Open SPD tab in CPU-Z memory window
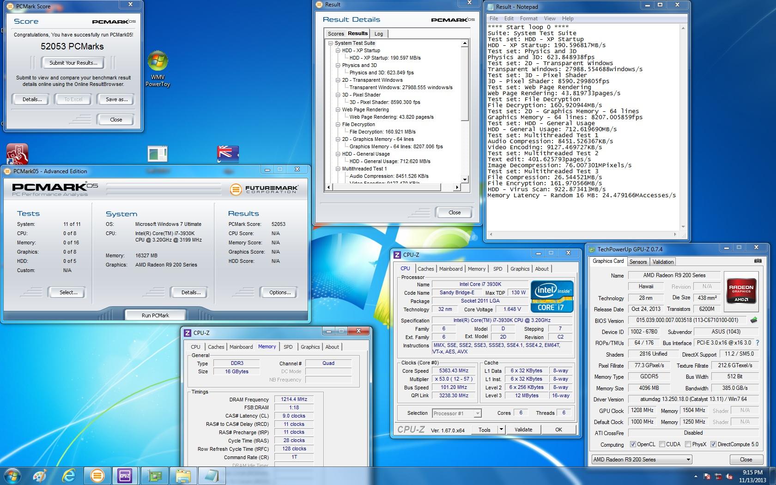This screenshot has height=485, width=776. point(288,347)
